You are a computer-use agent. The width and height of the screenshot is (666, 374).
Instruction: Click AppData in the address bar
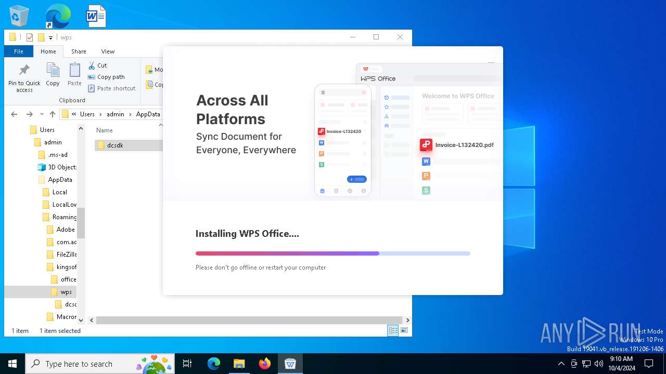(148, 114)
